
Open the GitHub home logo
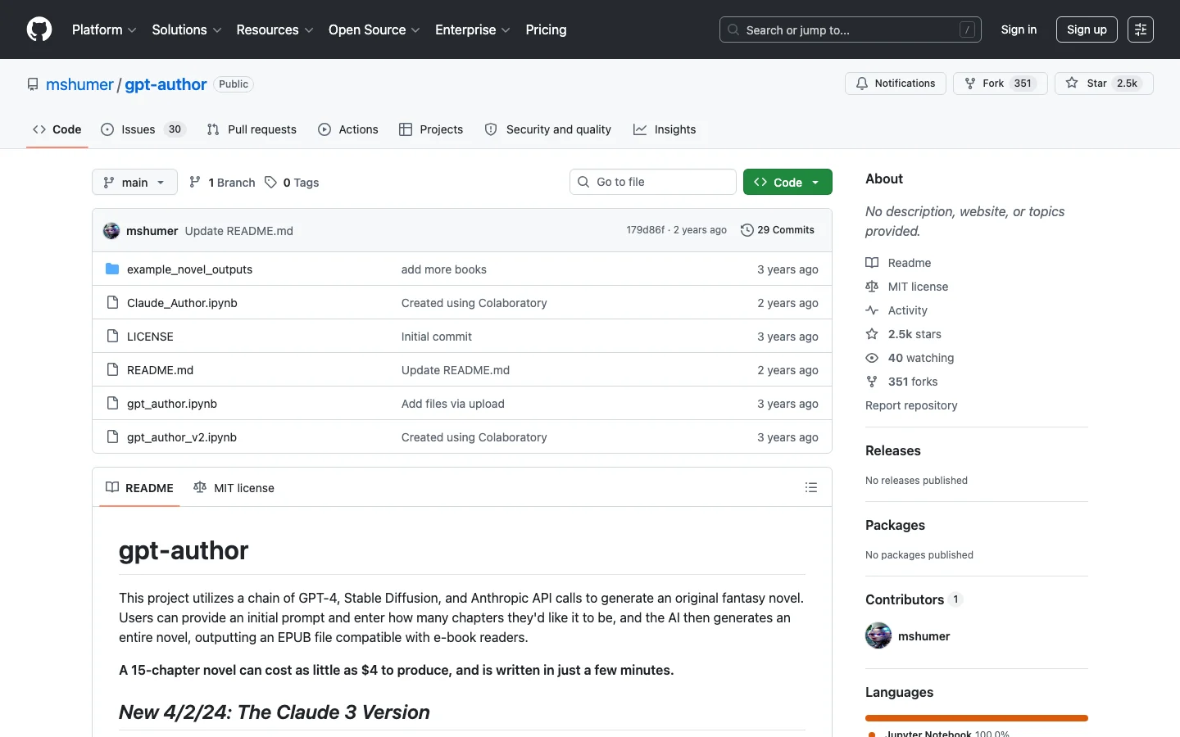(x=39, y=29)
